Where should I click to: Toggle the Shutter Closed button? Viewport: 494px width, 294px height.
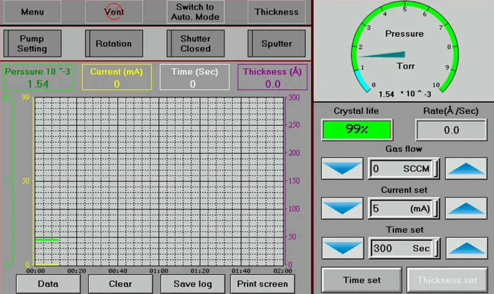[195, 43]
